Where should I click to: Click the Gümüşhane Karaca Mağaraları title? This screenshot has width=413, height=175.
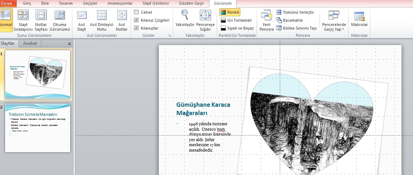[203, 109]
